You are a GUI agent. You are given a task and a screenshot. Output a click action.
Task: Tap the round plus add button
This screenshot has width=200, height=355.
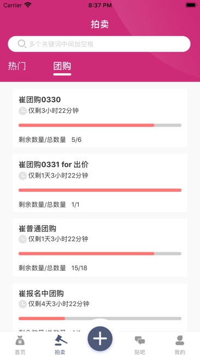pos(100,339)
